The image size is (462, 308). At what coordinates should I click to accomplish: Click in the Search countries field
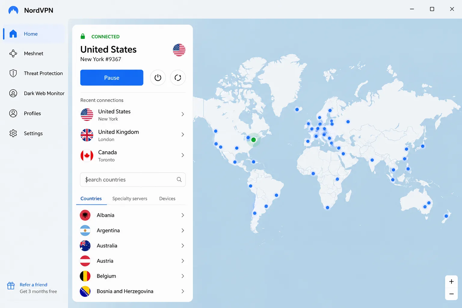(133, 180)
